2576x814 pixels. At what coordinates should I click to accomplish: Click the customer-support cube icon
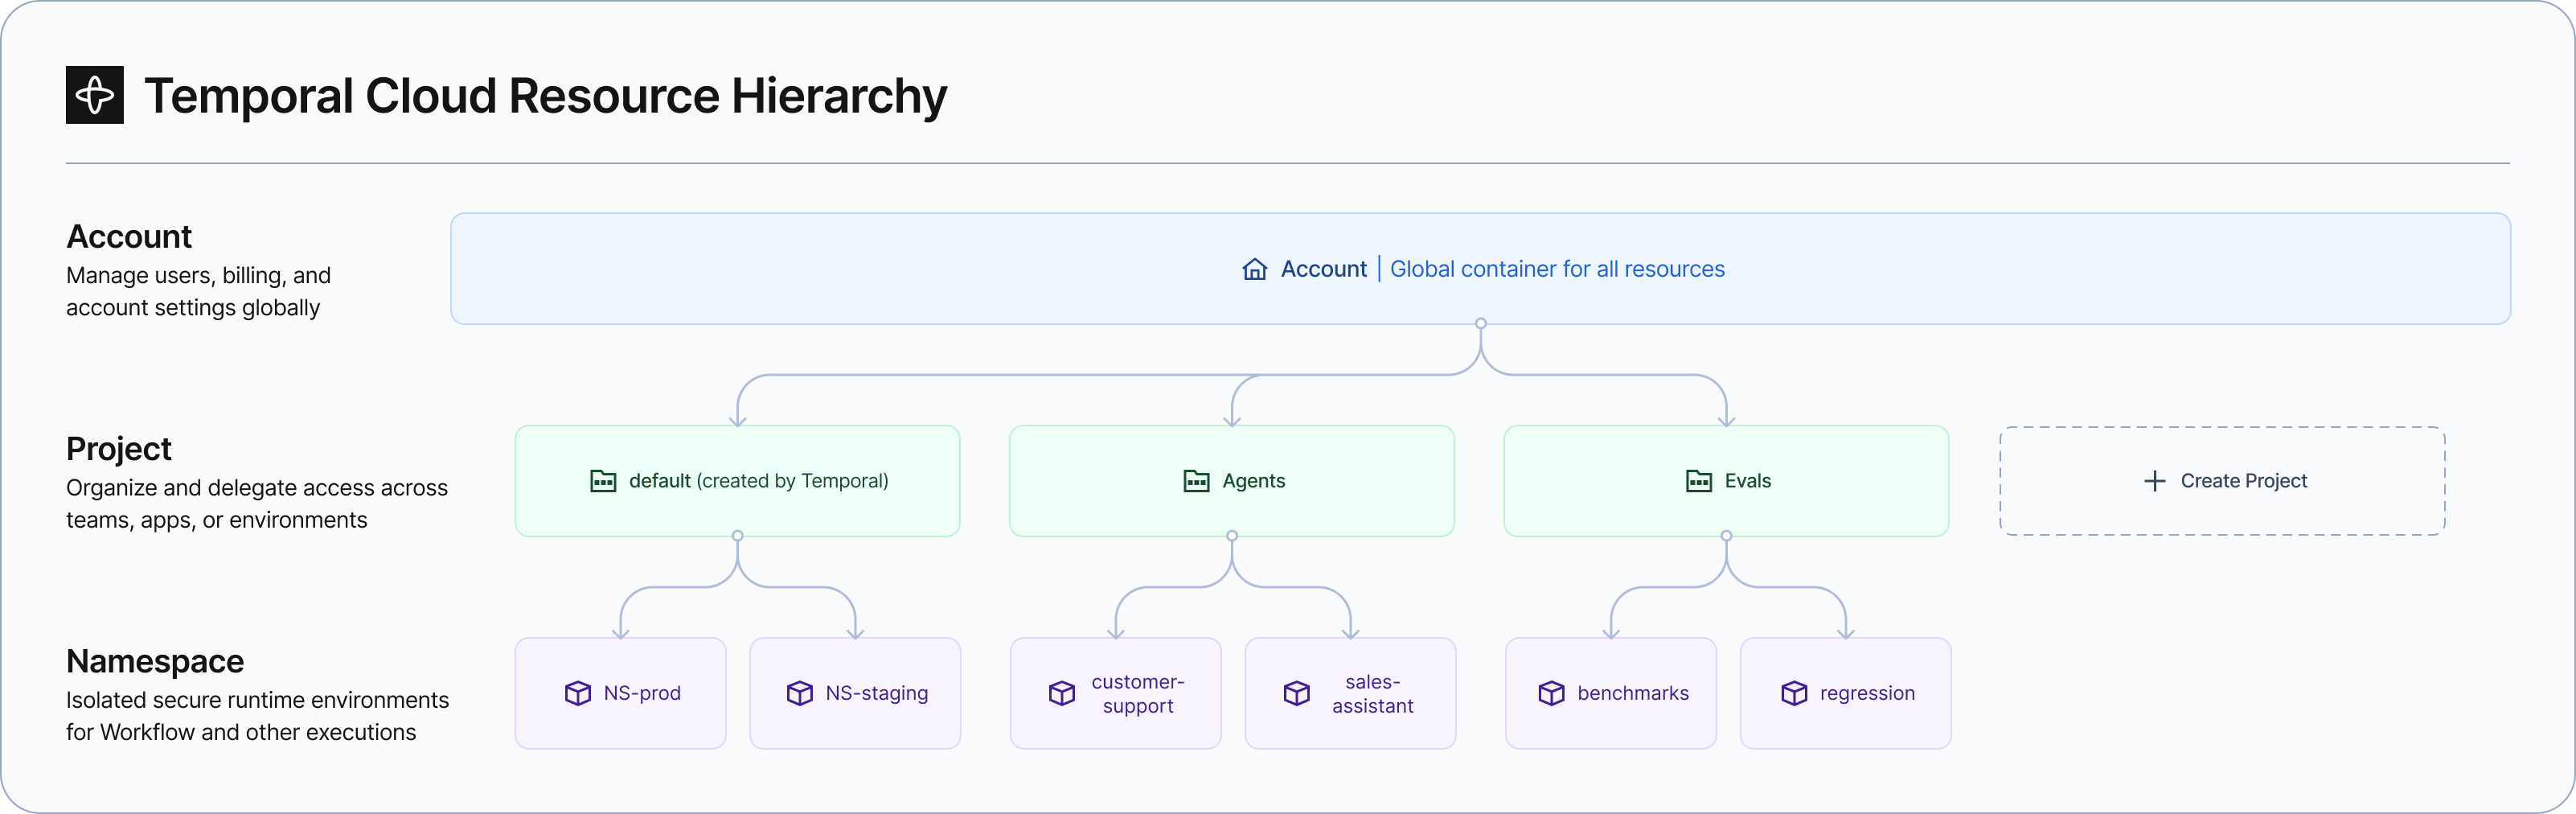[x=1062, y=693]
